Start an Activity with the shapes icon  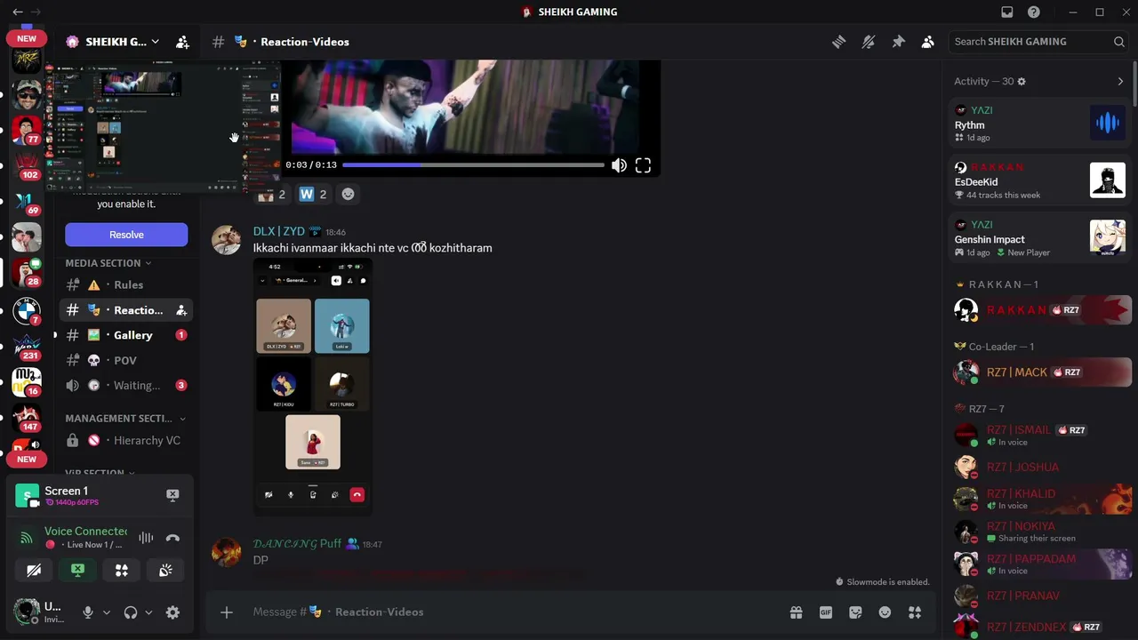click(122, 571)
